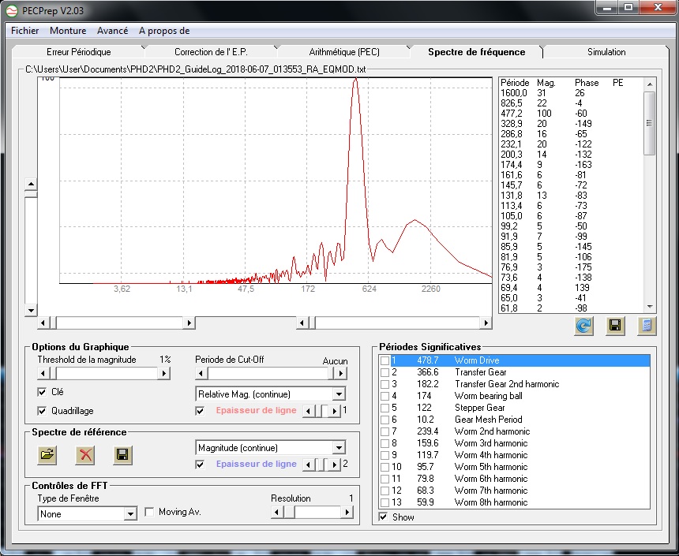Open the Magnitude (continue) dropdown
The width and height of the screenshot is (679, 556).
pos(339,448)
